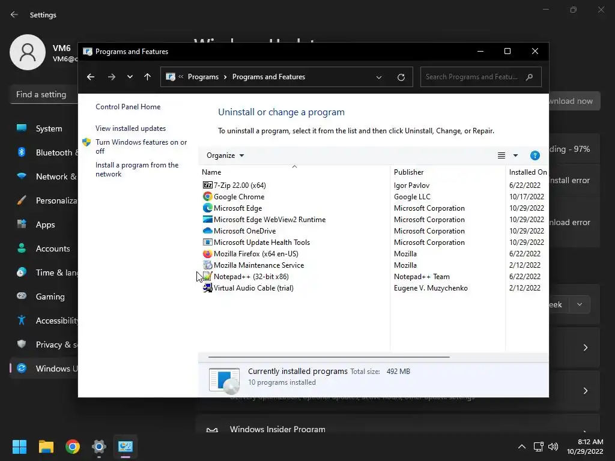615x461 pixels.
Task: Open Turn Windows features on or off
Action: [x=141, y=146]
